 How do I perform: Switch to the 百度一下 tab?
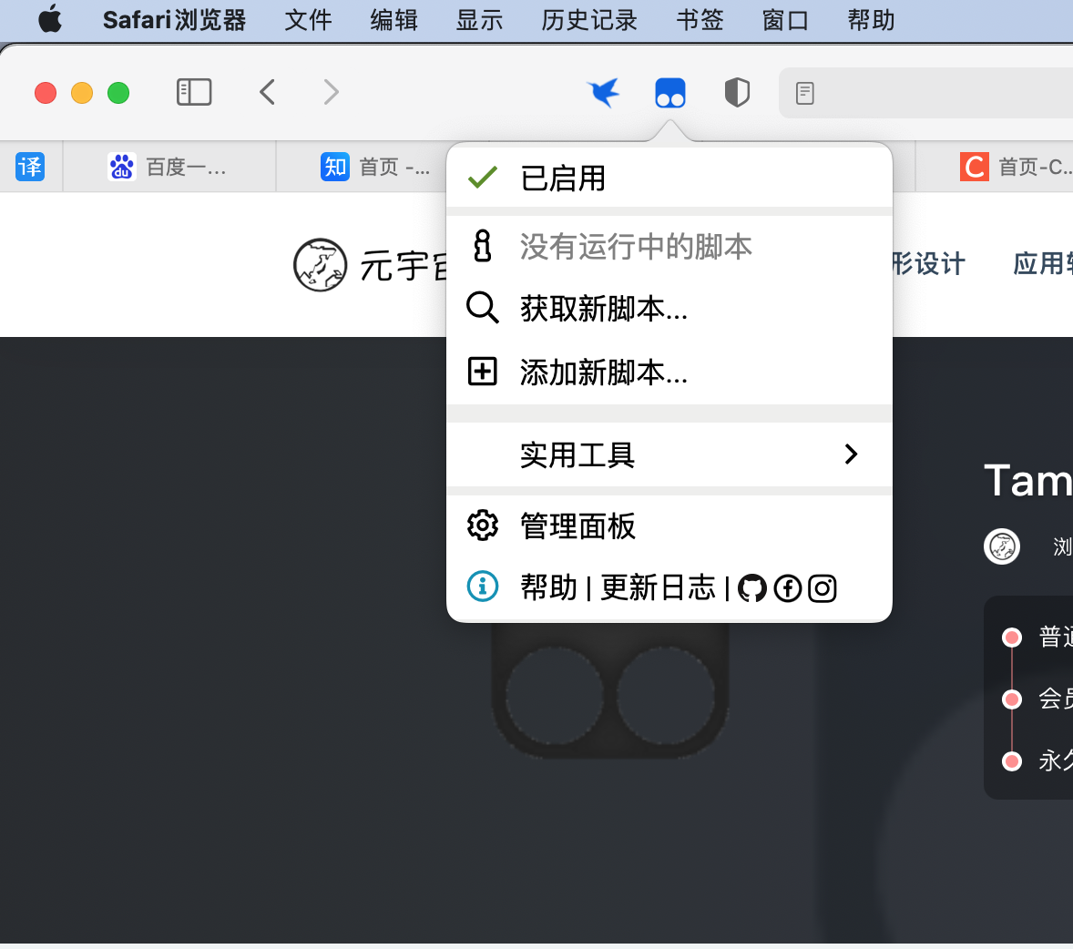(169, 167)
